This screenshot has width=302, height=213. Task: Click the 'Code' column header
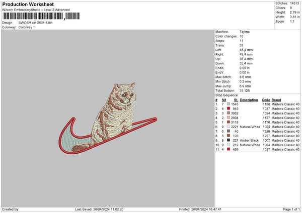(x=266, y=100)
